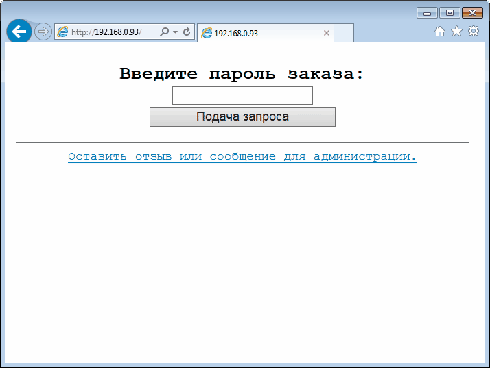Screen dimensions: 490x368
Task: Open the Tools gear menu
Action: (474, 32)
